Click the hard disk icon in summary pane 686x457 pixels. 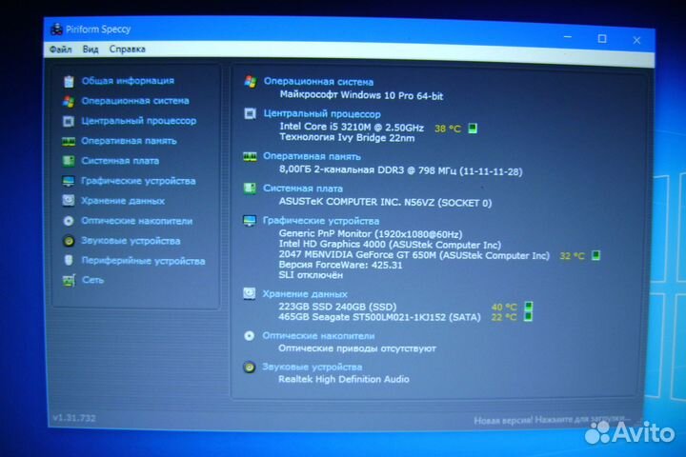250,293
